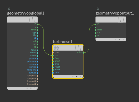Click the pos input connector on turbnoise1
The image size is (139, 102).
point(53,56)
